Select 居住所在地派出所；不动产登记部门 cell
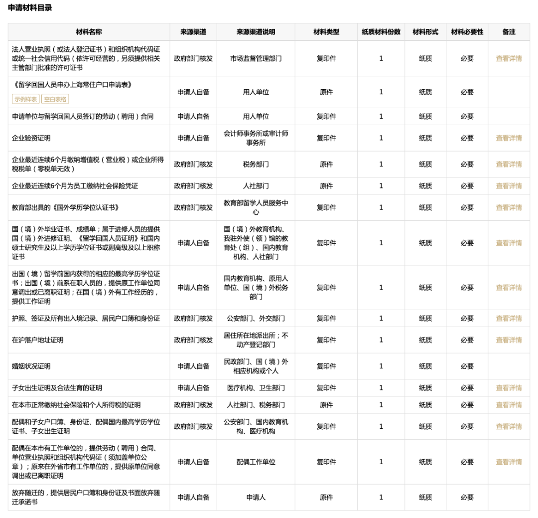The width and height of the screenshot is (538, 518). click(256, 340)
